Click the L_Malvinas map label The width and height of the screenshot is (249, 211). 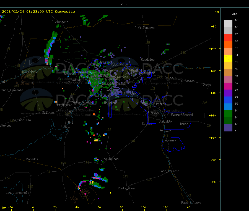point(109,103)
